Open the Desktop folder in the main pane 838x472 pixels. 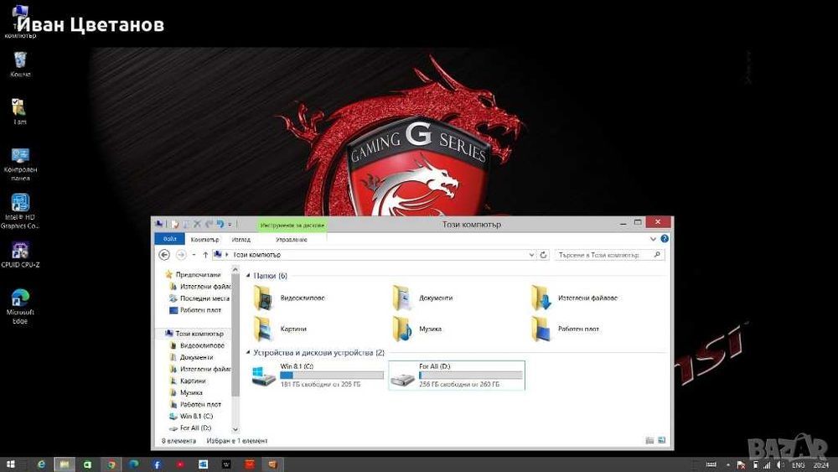pos(566,329)
